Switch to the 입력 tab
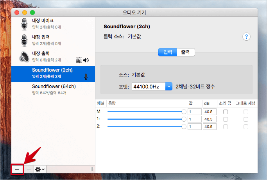Viewport: 267px width, 180px height. coord(167,52)
